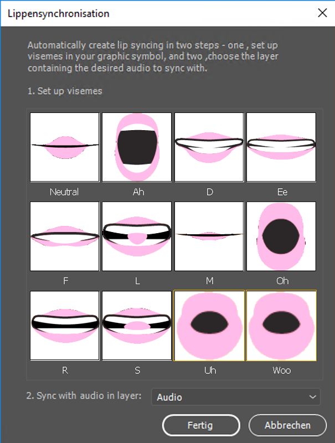The width and height of the screenshot is (335, 443).
Task: Cancel using the Abbrechen button
Action: 287,425
